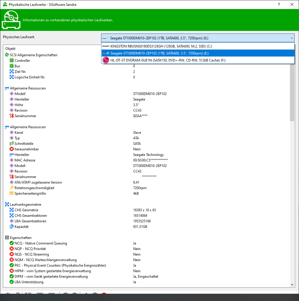Click the green check icon beside NCQ
299x301 pixels.
(12, 243)
